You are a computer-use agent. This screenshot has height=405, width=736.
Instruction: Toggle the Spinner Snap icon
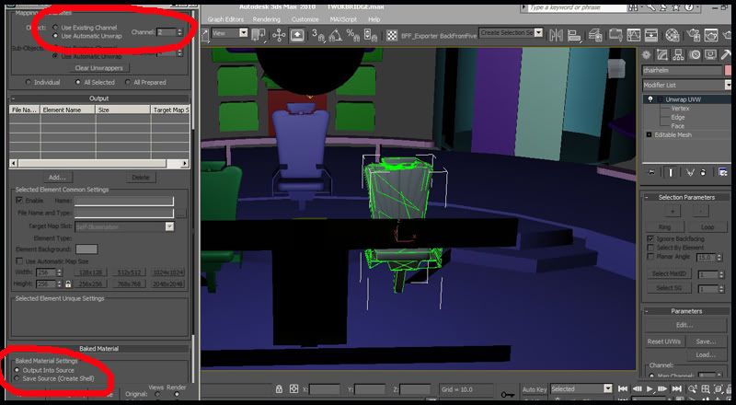(370, 35)
